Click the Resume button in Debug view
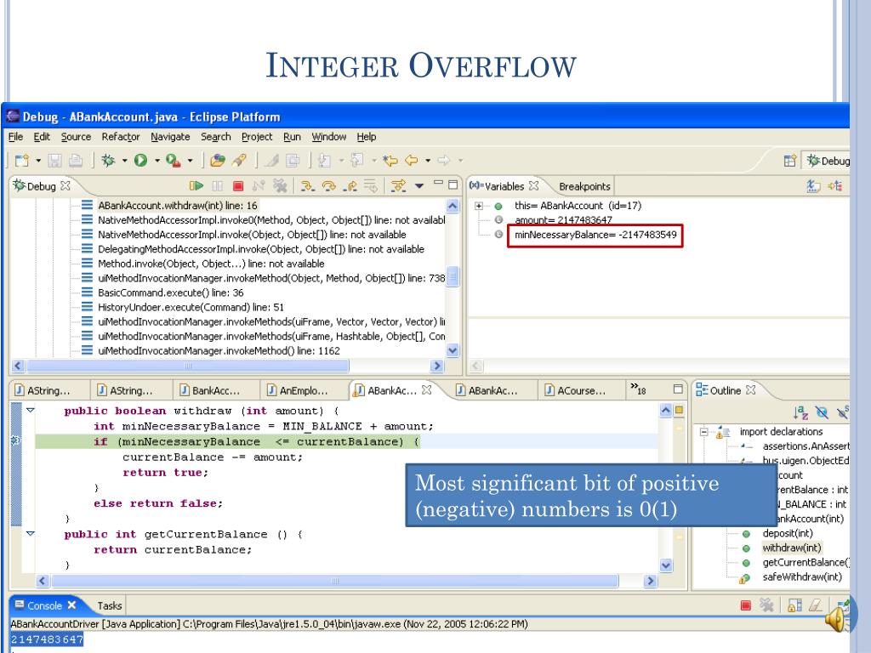The width and height of the screenshot is (871, 653). pyautogui.click(x=197, y=186)
